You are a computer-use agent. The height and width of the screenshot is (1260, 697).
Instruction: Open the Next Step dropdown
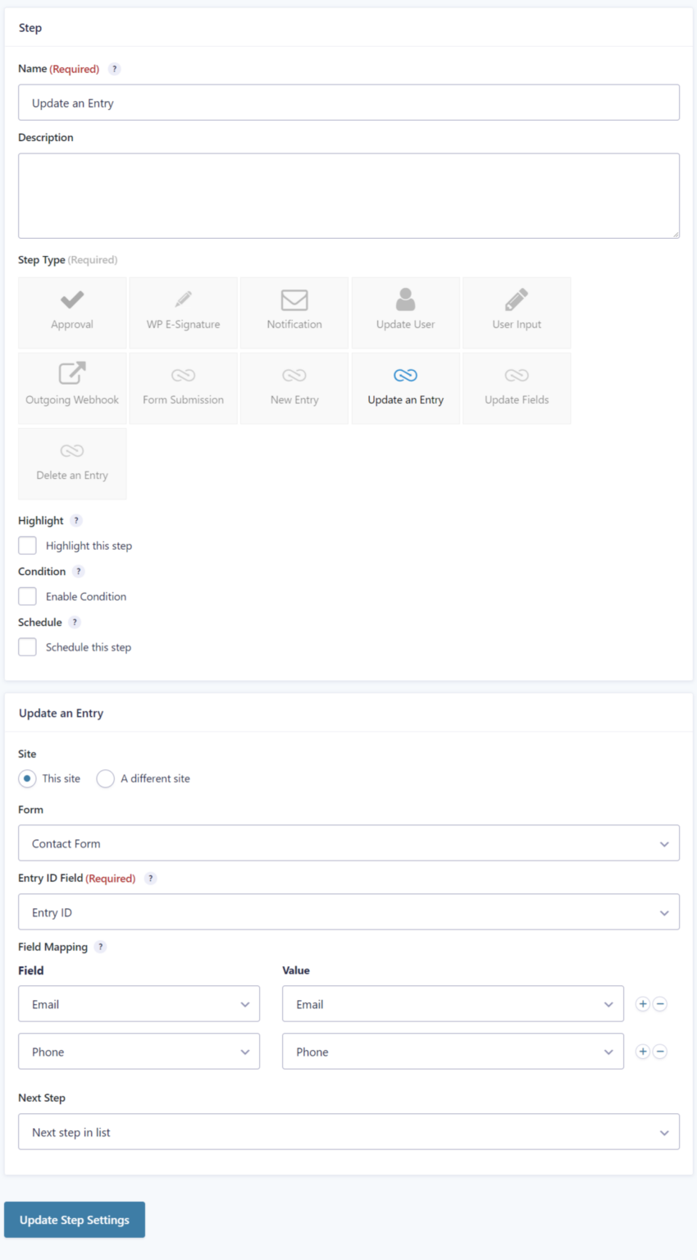(348, 1131)
